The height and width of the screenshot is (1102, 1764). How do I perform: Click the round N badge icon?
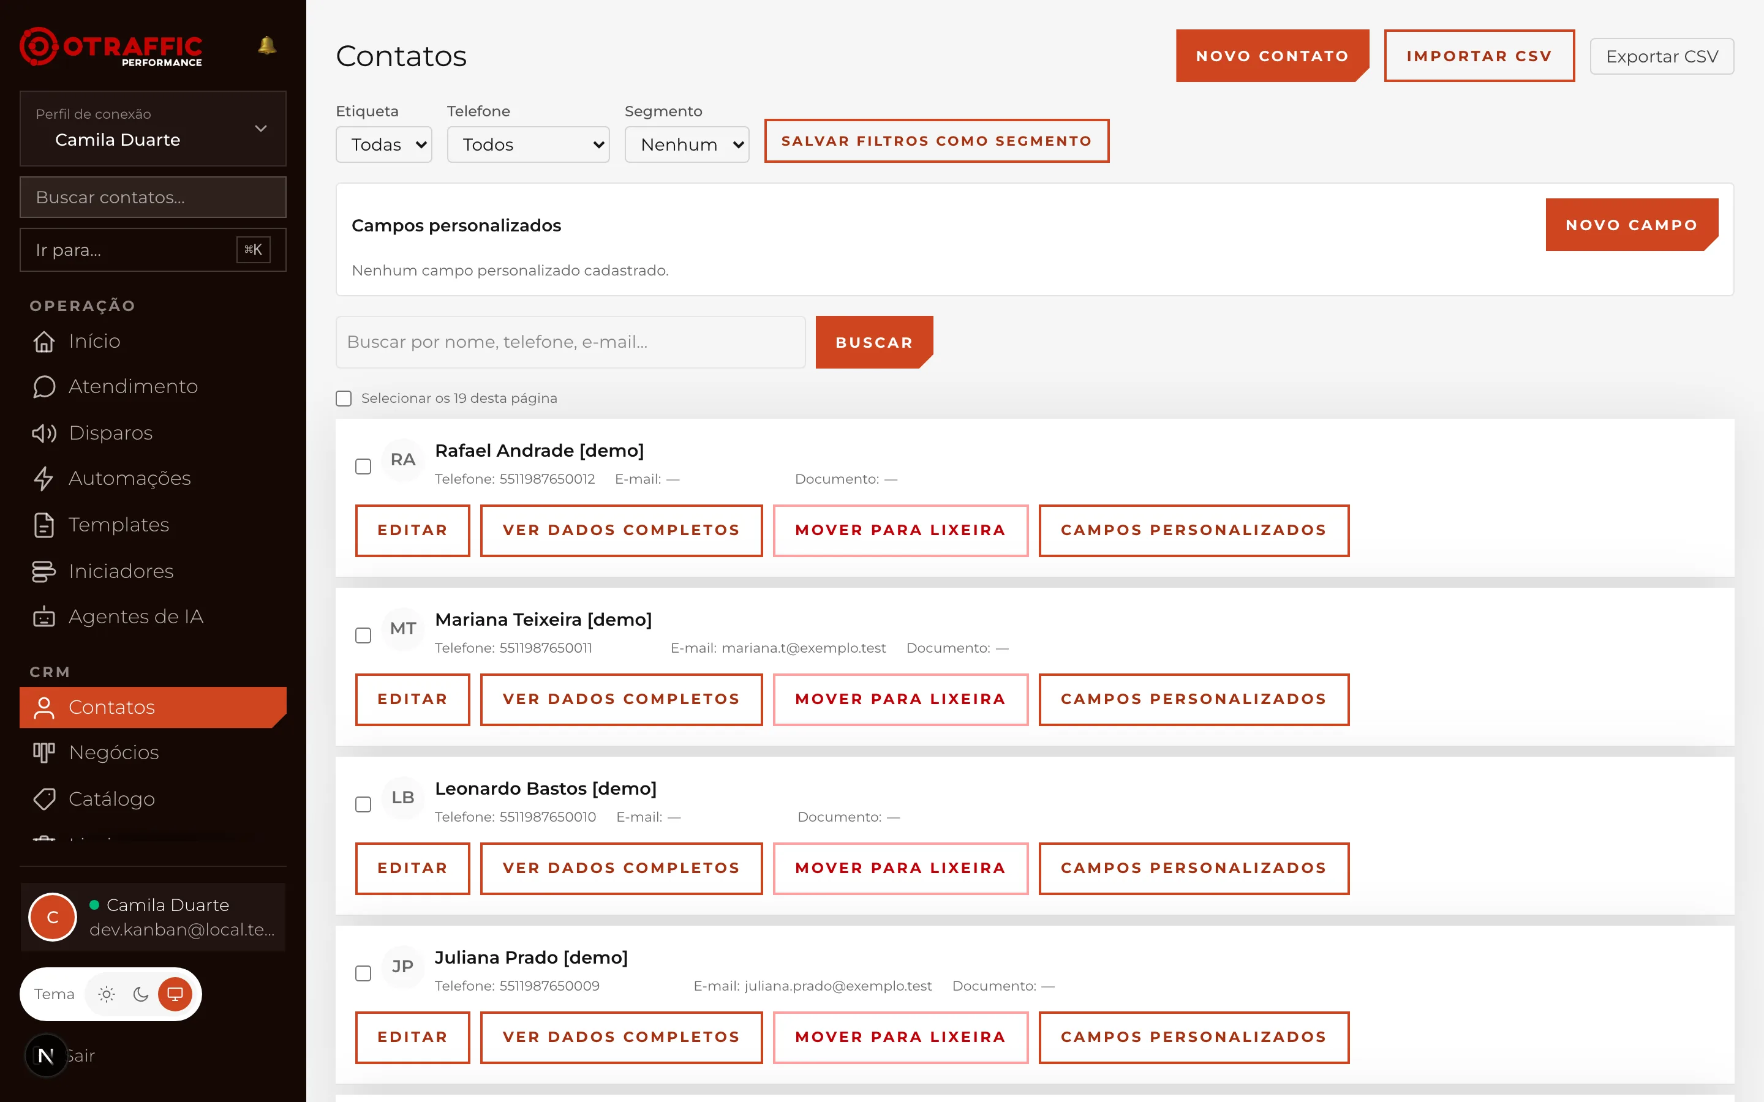coord(46,1055)
